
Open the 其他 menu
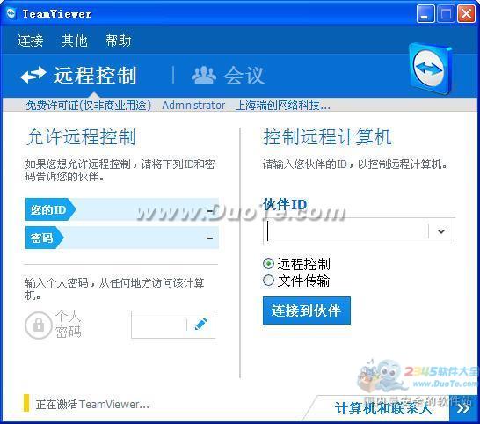(74, 40)
